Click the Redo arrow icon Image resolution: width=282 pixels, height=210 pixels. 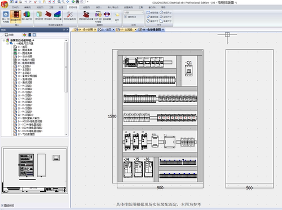(30, 2)
